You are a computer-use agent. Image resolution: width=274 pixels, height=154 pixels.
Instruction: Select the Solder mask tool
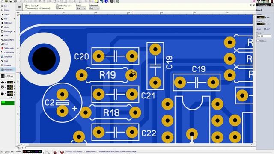[7, 48]
